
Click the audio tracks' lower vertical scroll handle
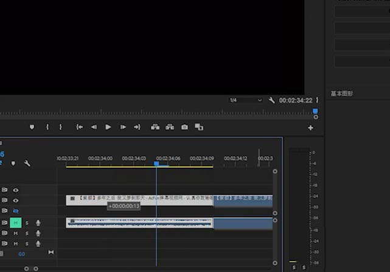click(275, 263)
